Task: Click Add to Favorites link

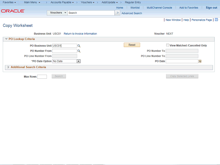Action: [x=189, y=8]
